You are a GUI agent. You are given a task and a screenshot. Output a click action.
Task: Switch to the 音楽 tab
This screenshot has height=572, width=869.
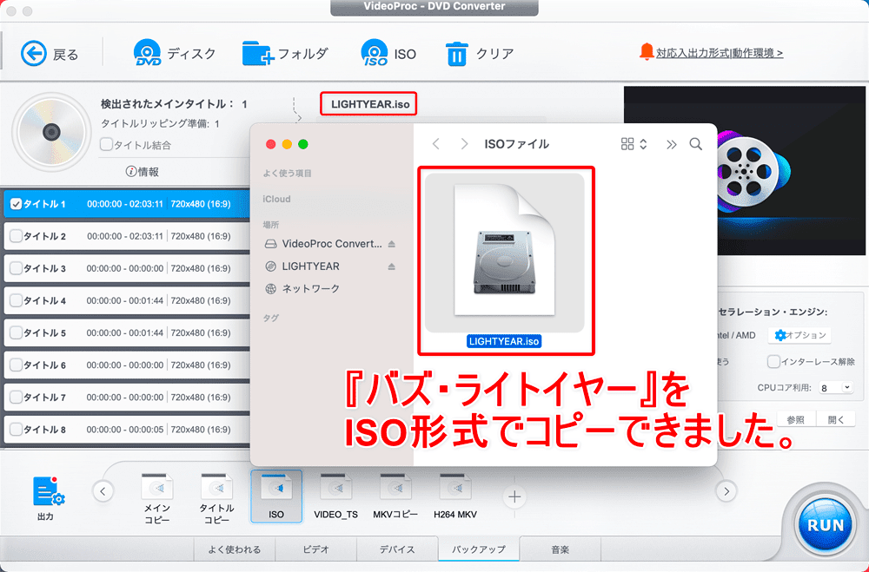pyautogui.click(x=560, y=549)
